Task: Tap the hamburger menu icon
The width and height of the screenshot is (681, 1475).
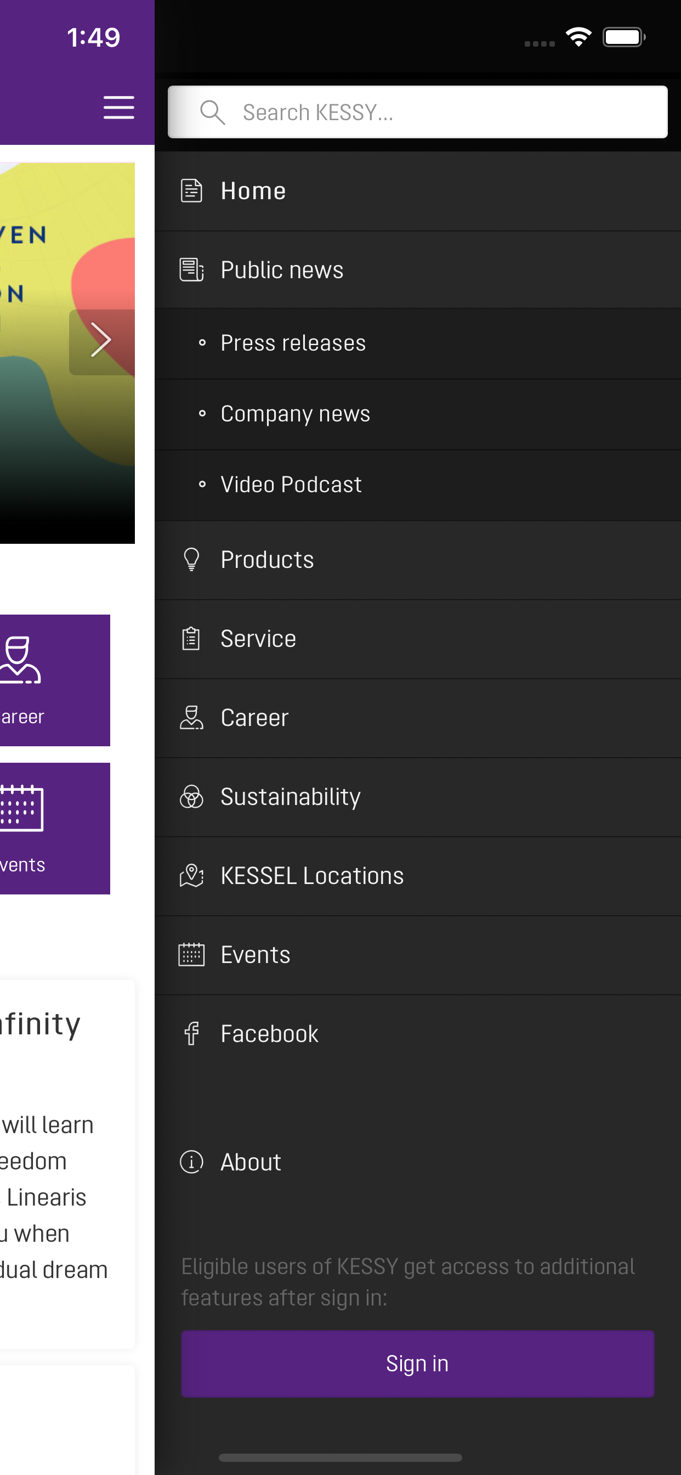Action: point(118,108)
